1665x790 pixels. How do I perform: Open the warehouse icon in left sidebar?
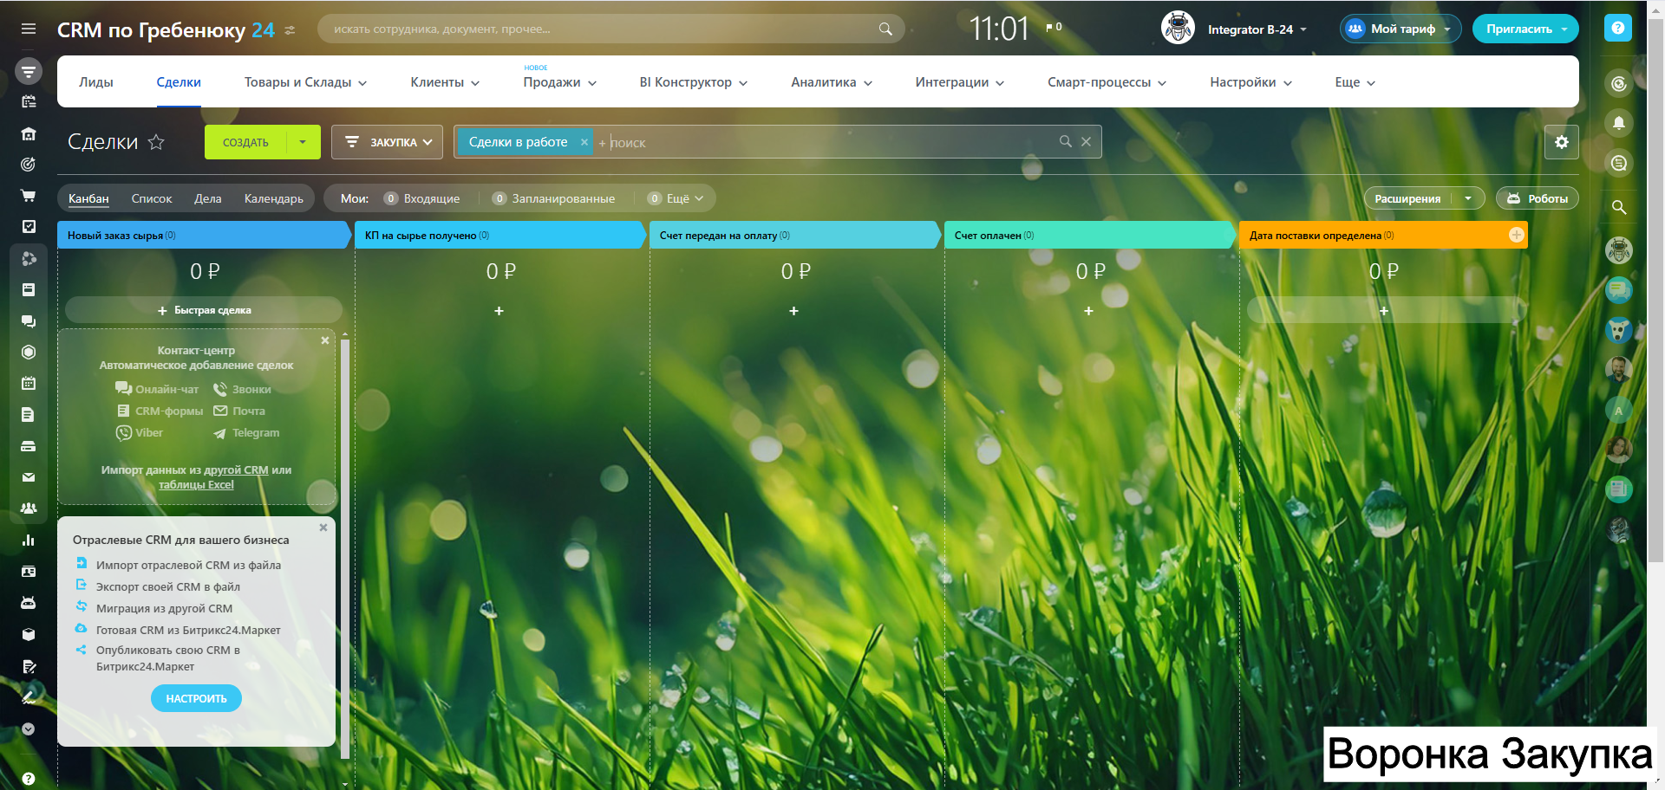pyautogui.click(x=29, y=134)
